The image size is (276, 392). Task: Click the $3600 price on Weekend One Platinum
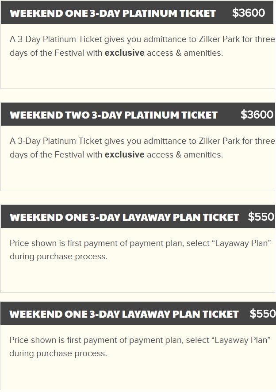pyautogui.click(x=248, y=13)
